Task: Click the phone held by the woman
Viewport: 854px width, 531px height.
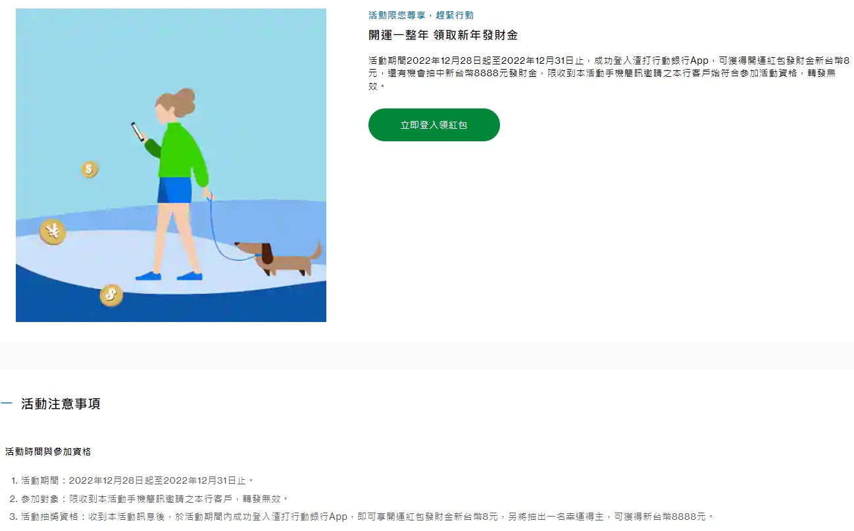Action: (138, 131)
